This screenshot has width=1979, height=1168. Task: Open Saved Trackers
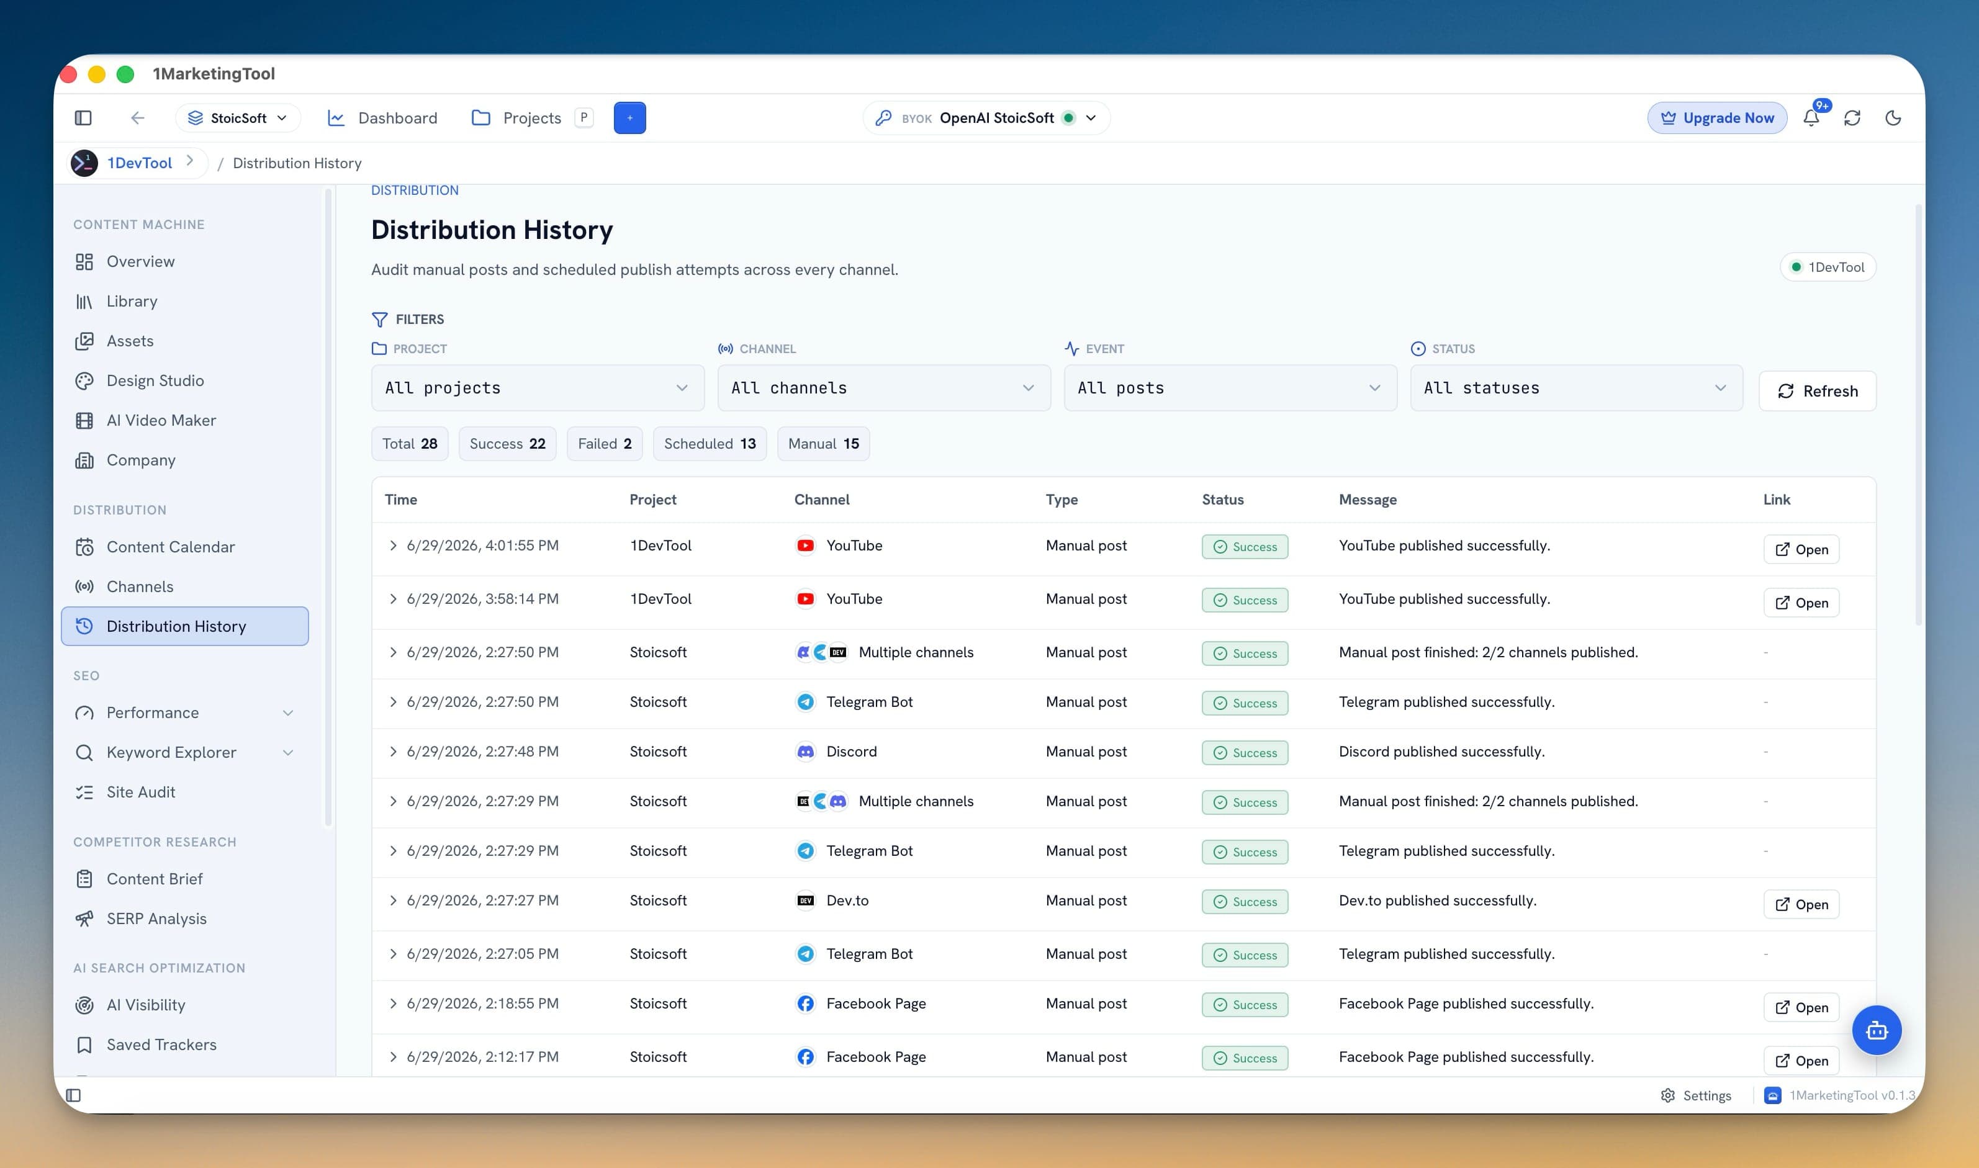tap(185, 1044)
